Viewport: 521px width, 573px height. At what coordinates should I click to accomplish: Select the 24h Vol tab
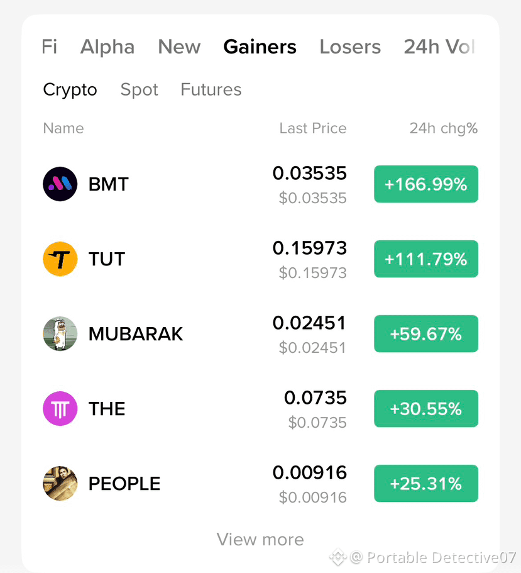439,47
